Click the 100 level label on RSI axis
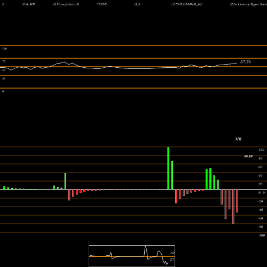 tap(4, 49)
